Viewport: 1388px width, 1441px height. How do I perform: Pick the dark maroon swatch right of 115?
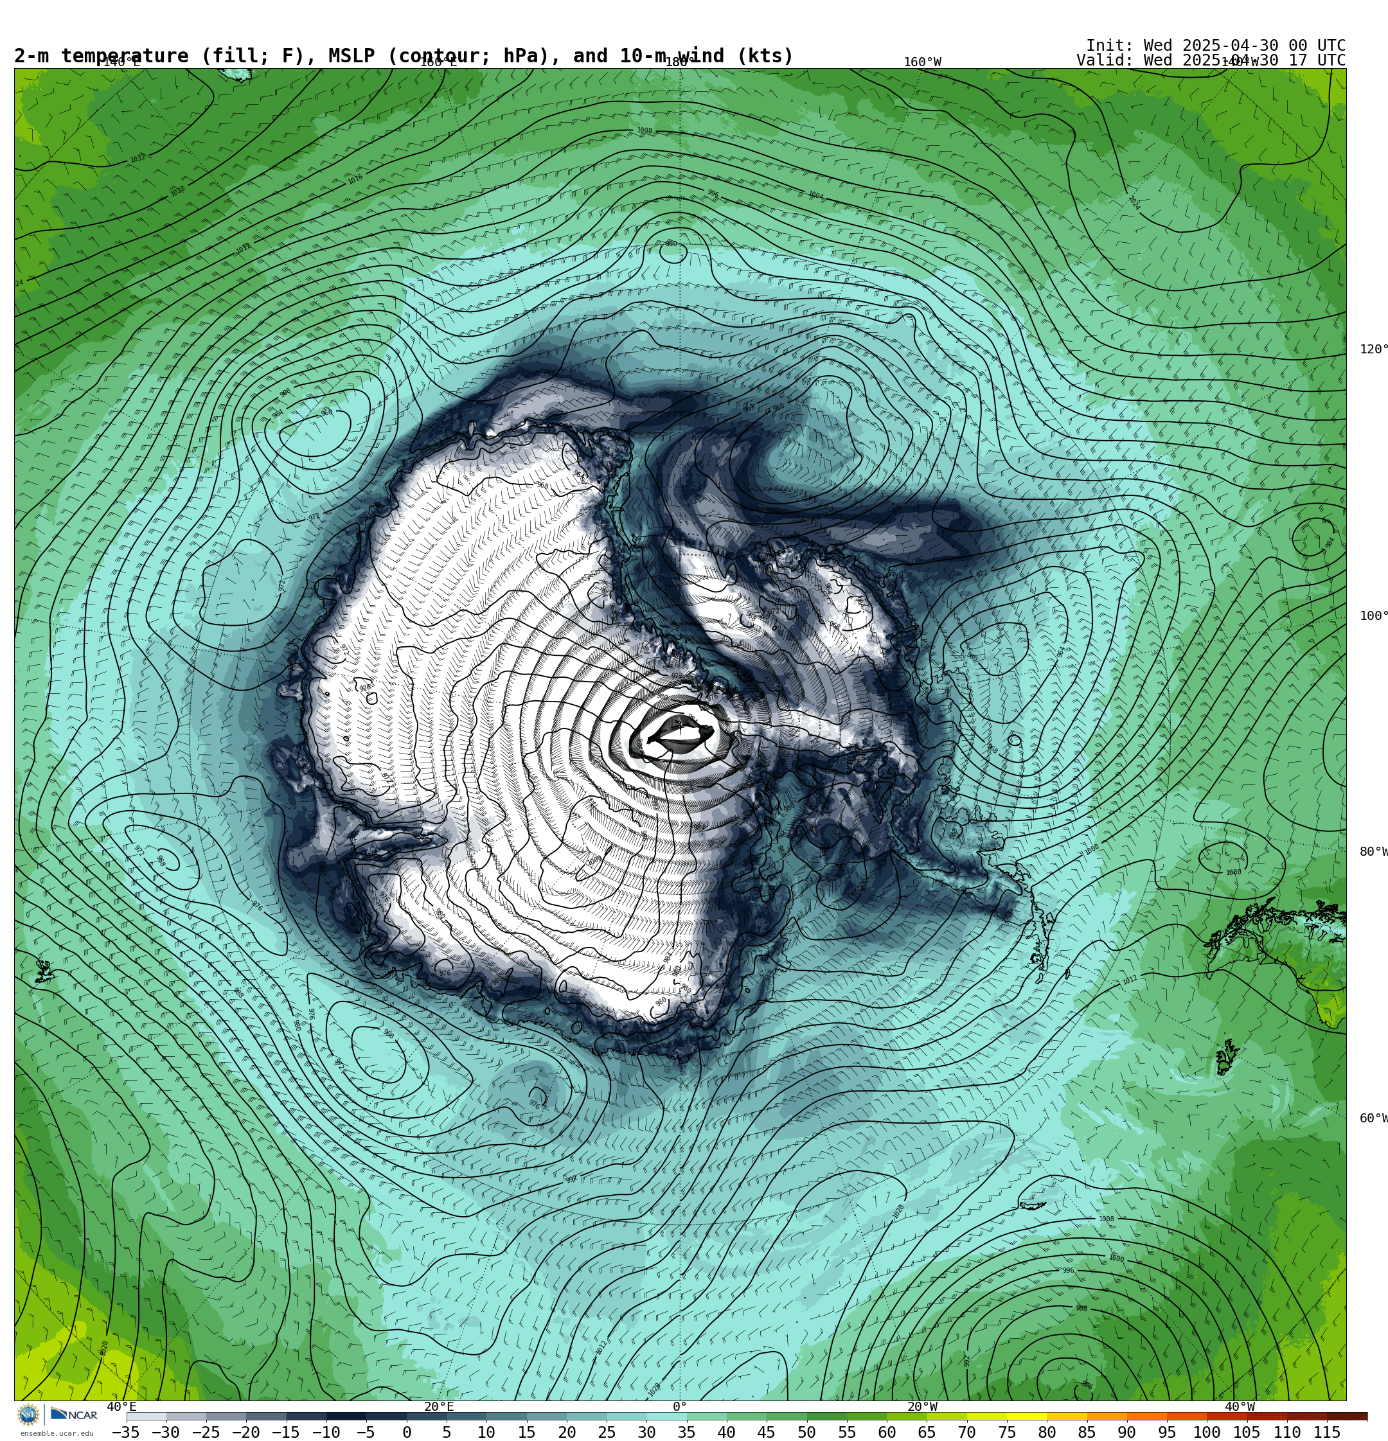pos(1347,1416)
